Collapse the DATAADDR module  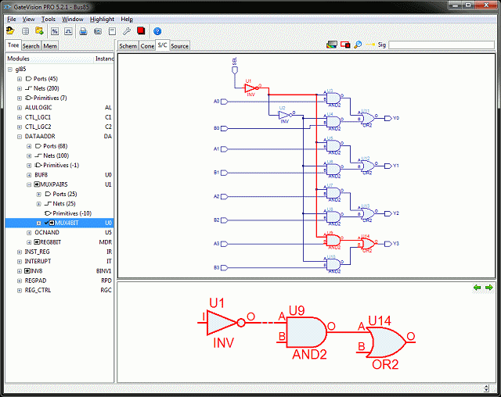tap(20, 137)
